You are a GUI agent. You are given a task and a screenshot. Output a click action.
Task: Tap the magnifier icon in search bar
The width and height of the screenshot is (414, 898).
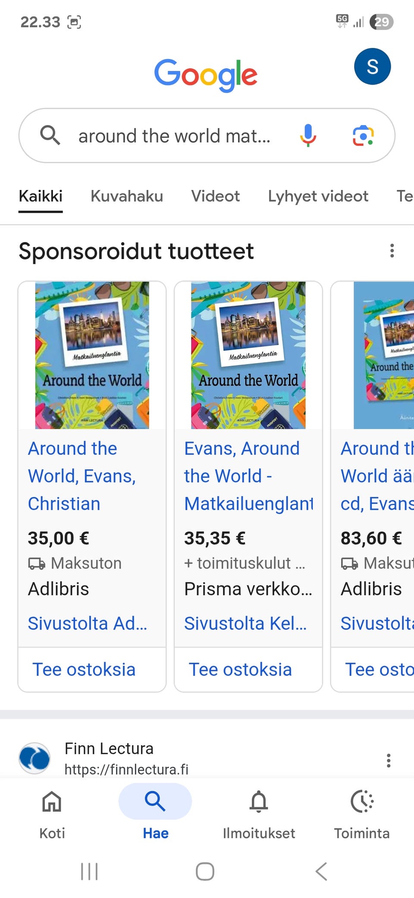click(50, 136)
